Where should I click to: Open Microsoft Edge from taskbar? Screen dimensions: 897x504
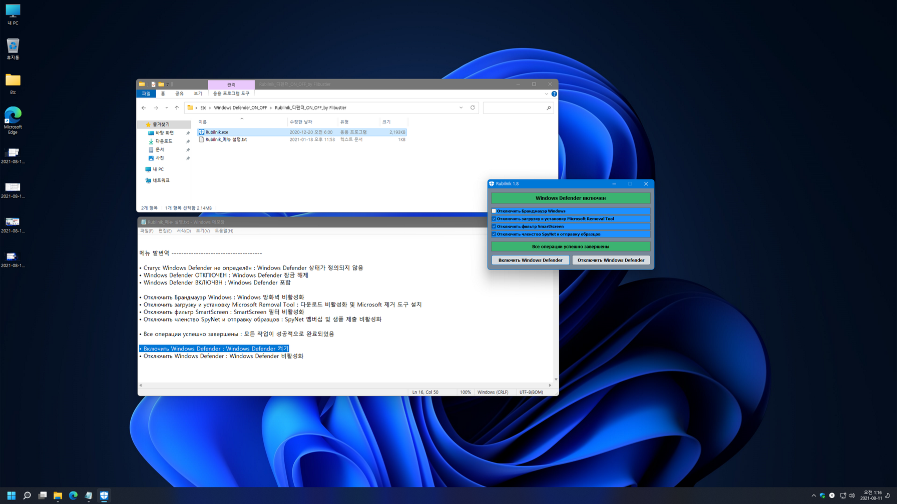click(x=73, y=495)
